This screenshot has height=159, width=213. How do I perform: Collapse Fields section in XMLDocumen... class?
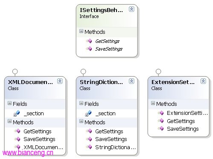click(x=9, y=103)
